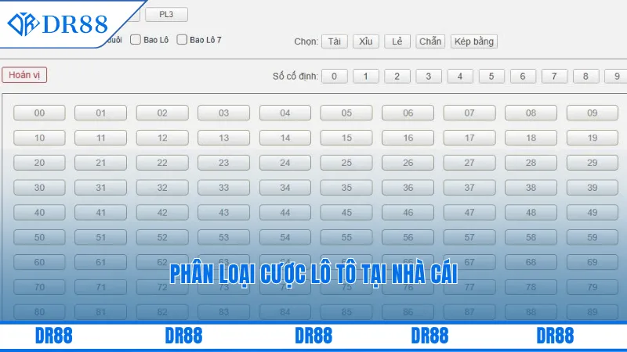The height and width of the screenshot is (352, 627).
Task: Select number 40 button
Action: point(39,212)
